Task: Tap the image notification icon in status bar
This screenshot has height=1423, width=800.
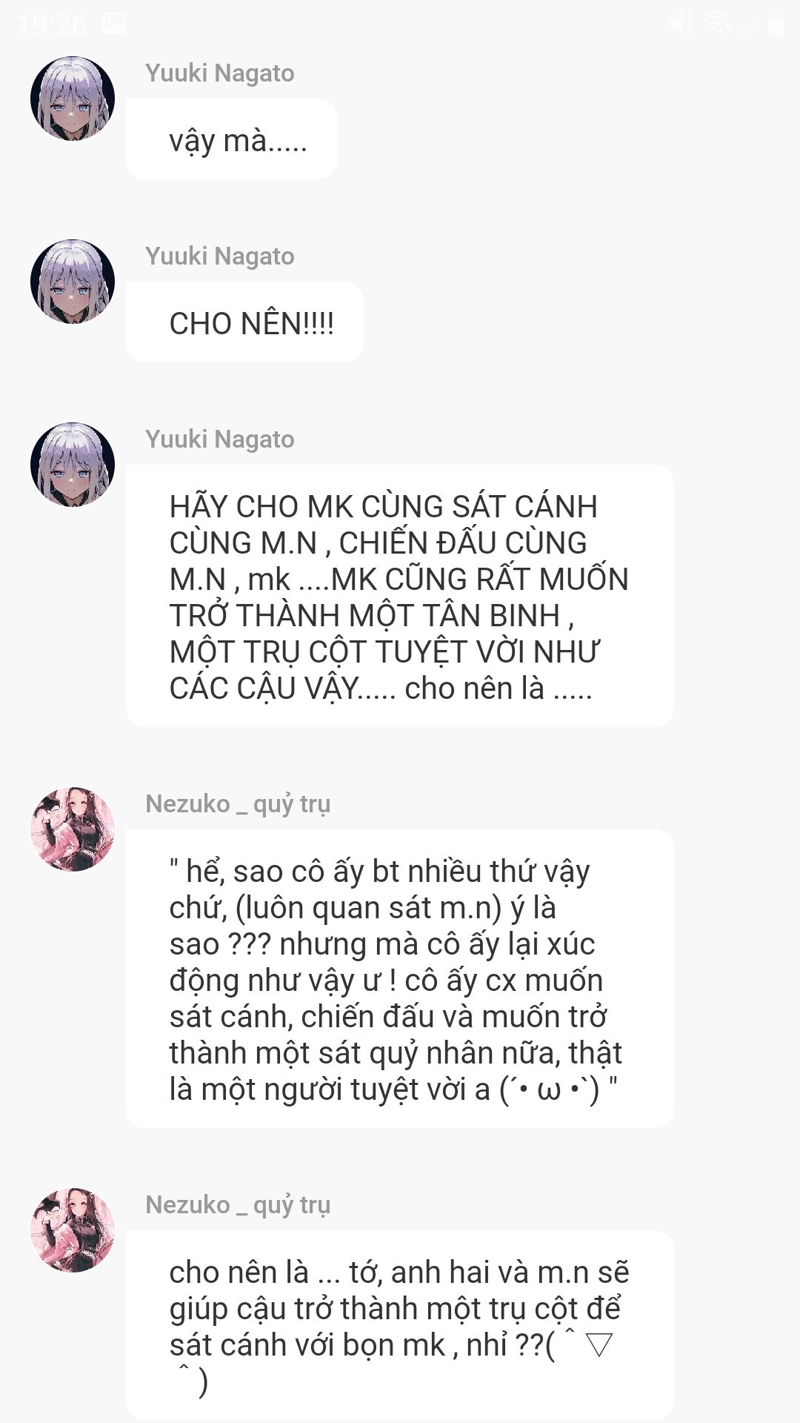Action: [113, 24]
